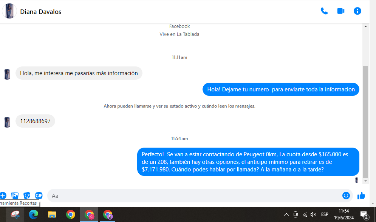Attach a photo file to the message
Image resolution: width=376 pixels, height=222 pixels.
(x=15, y=196)
